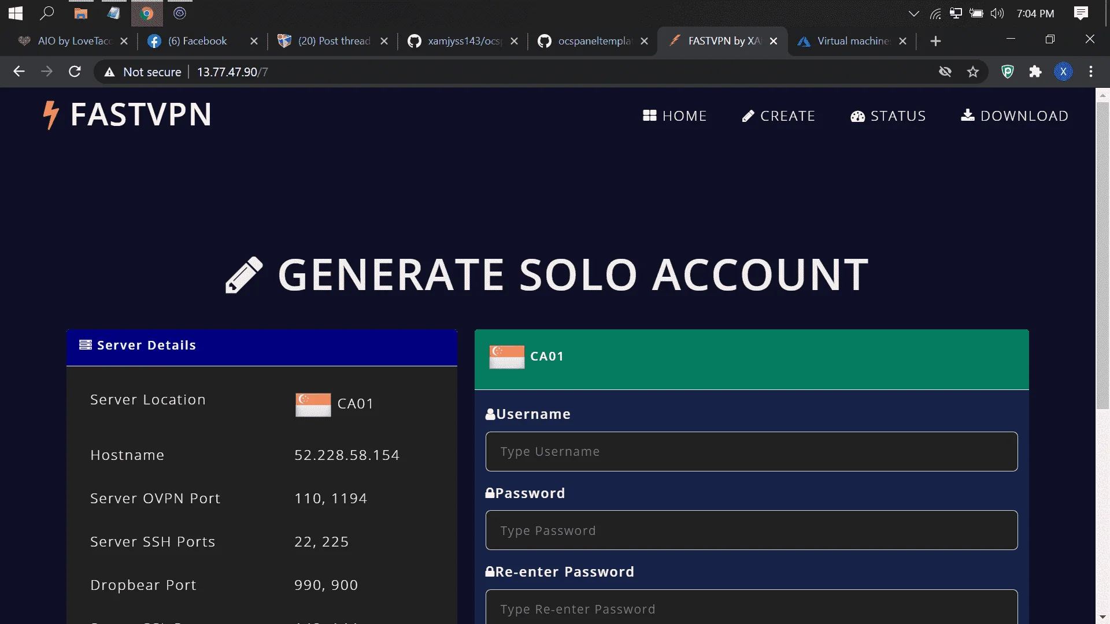The width and height of the screenshot is (1110, 624).
Task: Click the address bar URL 13.77.47.90/7
Action: [232, 72]
